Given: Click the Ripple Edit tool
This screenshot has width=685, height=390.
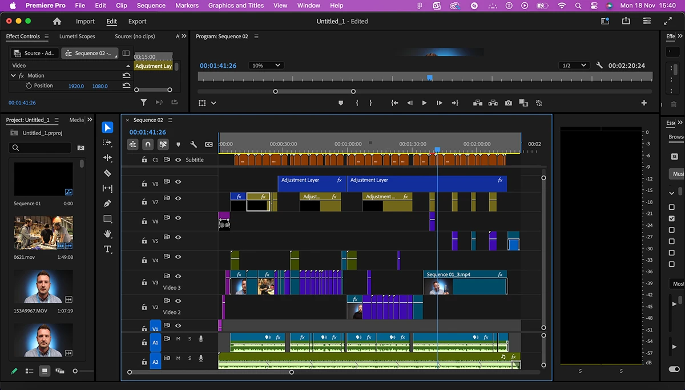Looking at the screenshot, I should click(x=107, y=157).
